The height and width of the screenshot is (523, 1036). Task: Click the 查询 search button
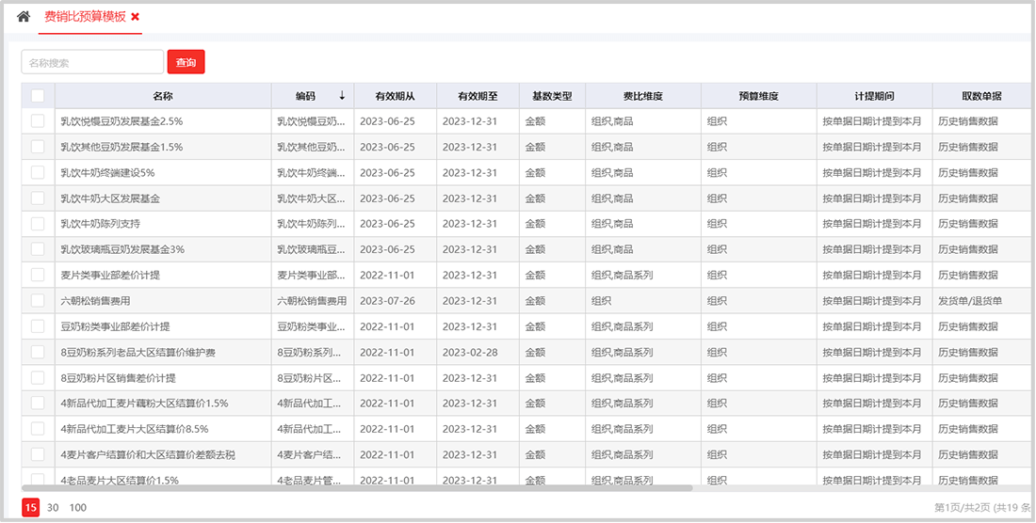(186, 62)
